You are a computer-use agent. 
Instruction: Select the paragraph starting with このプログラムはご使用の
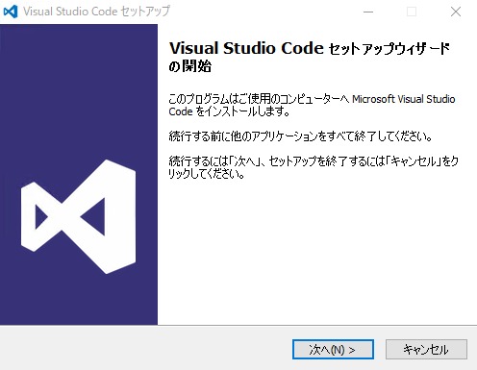point(312,105)
